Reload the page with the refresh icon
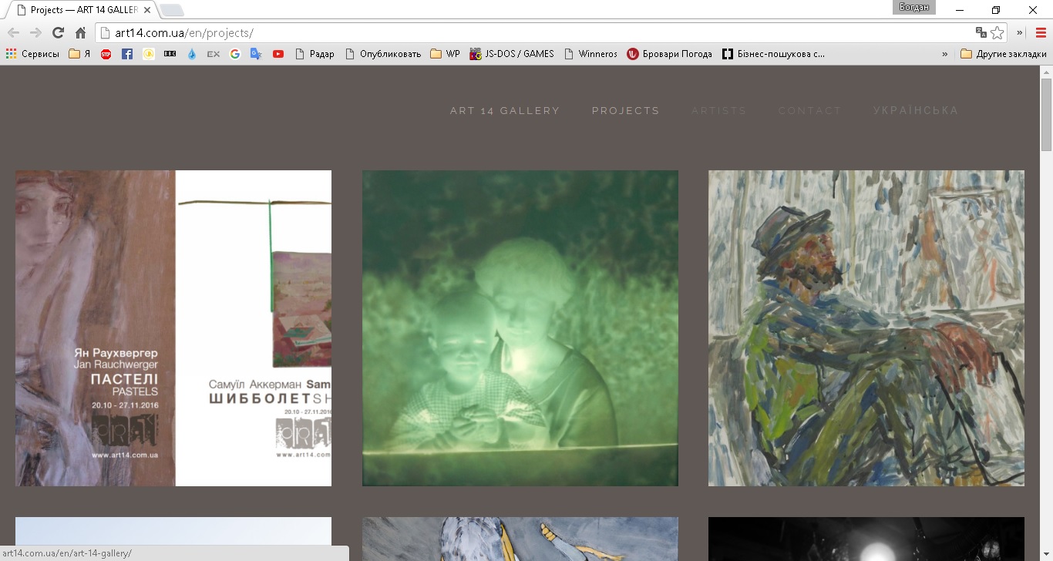The height and width of the screenshot is (561, 1053). 58,32
